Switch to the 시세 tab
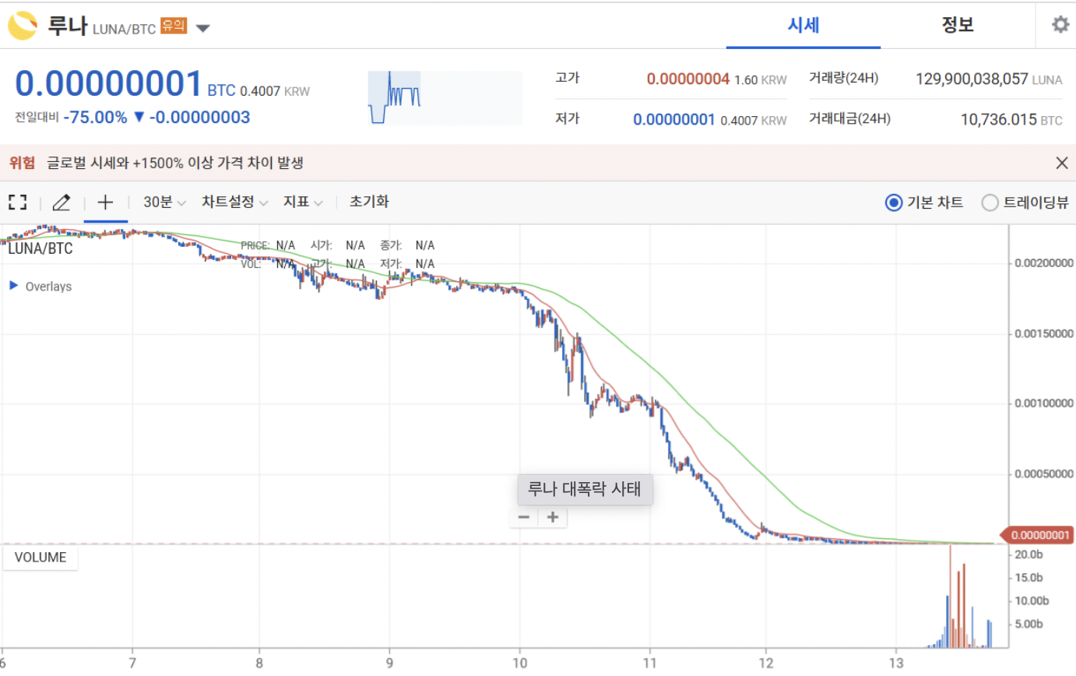1076x676 pixels. (803, 25)
